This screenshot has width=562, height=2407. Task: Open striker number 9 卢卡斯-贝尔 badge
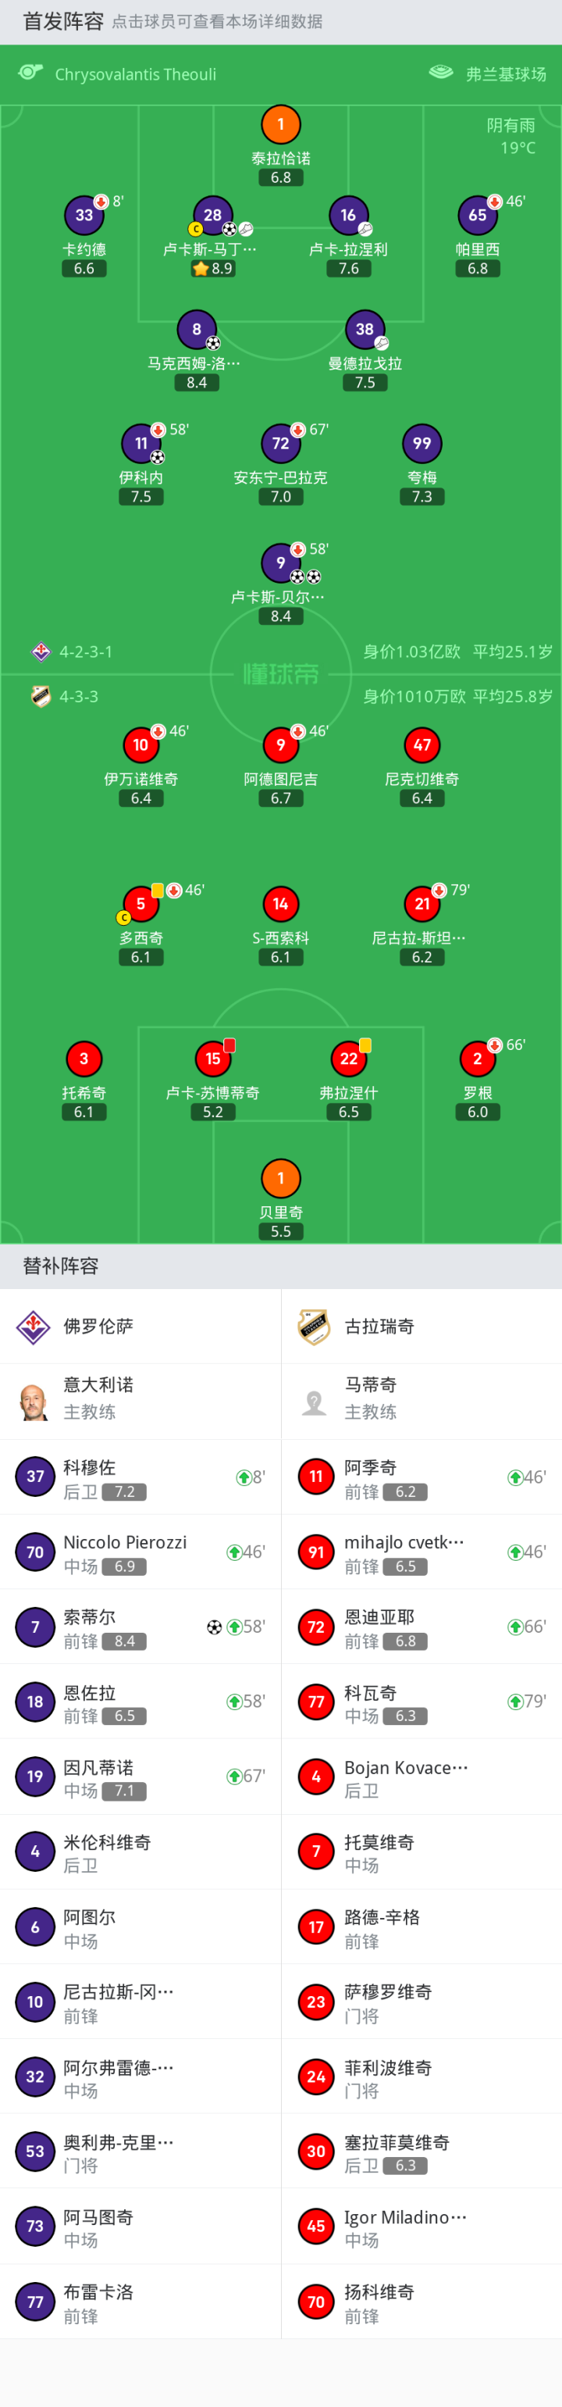[x=280, y=562]
